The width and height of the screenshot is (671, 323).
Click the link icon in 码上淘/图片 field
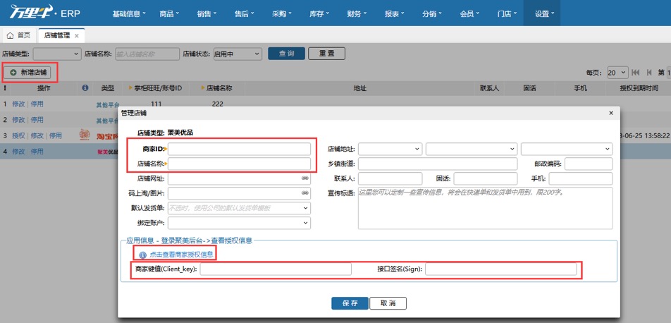[304, 193]
